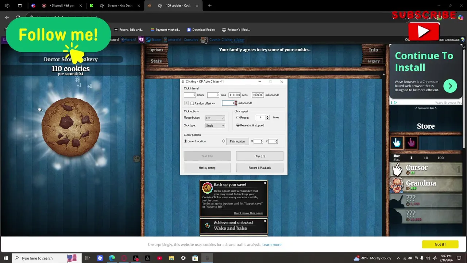Buy the Grandma building in Store
The height and width of the screenshot is (263, 467).
426,184
